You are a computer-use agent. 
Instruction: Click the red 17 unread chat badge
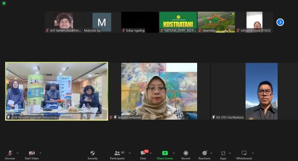(146, 151)
